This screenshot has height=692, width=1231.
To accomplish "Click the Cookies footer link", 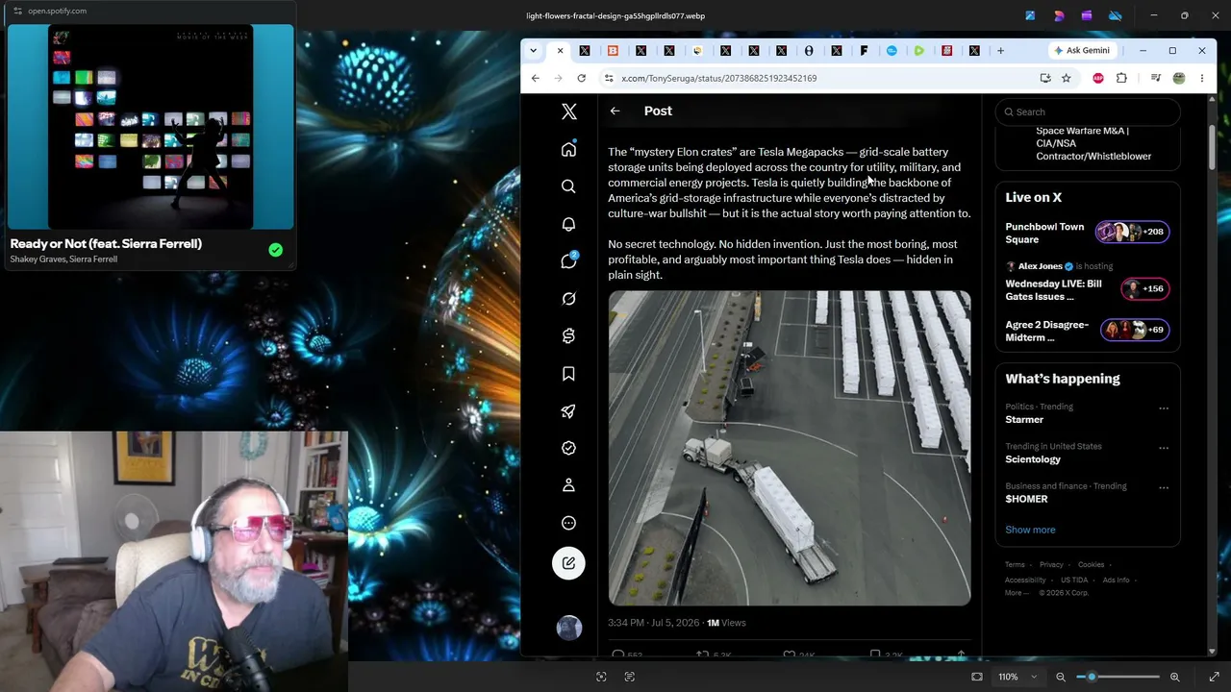I will point(1091,565).
